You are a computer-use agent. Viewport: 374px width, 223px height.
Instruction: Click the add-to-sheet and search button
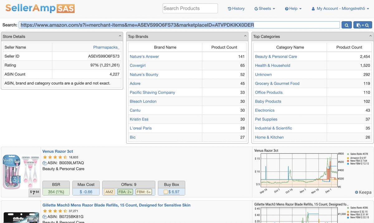pos(362,25)
